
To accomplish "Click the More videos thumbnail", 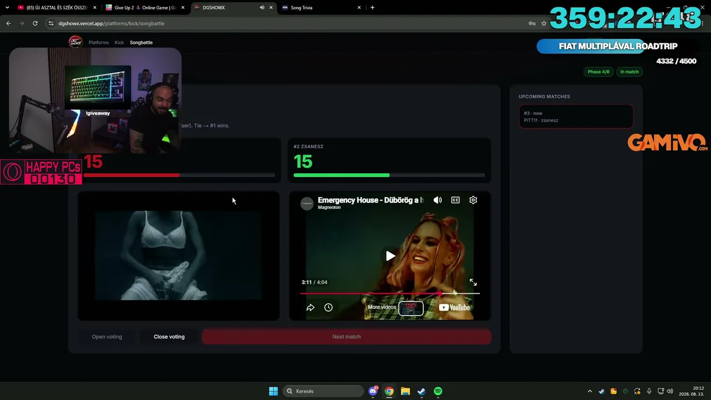I will tap(411, 308).
